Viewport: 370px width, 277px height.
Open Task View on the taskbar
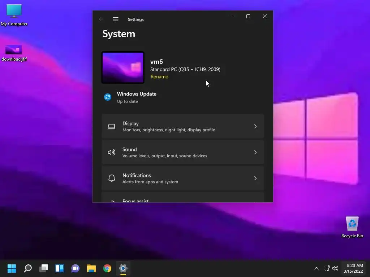tap(44, 268)
